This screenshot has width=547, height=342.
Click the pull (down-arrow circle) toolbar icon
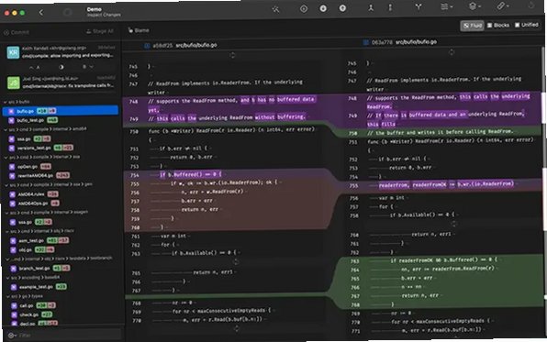[323, 8]
